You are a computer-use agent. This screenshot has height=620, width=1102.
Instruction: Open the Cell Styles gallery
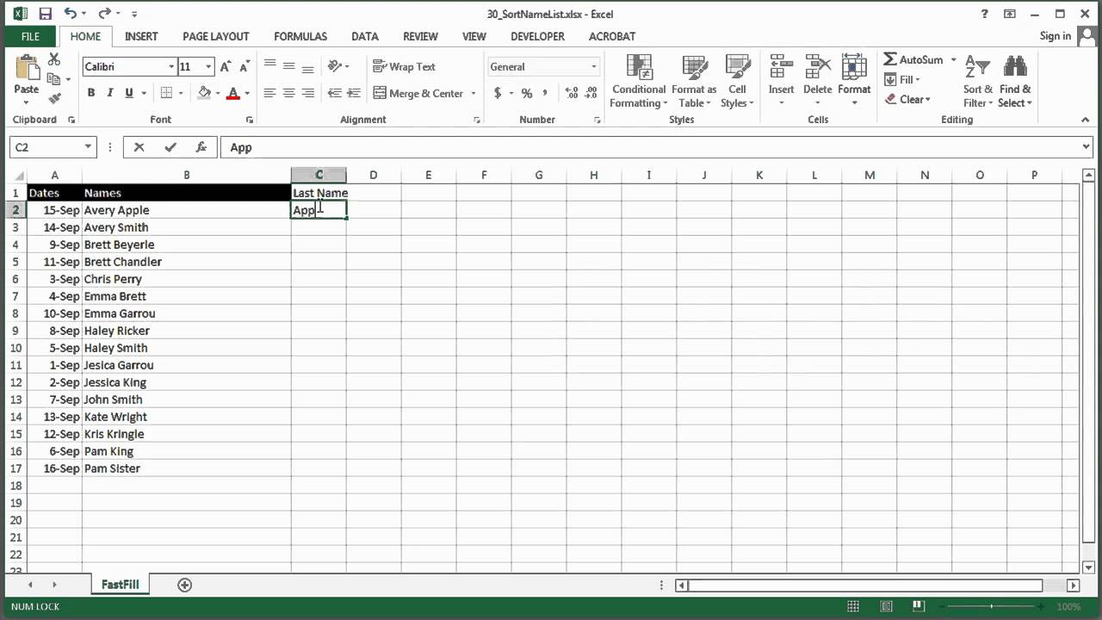coord(737,82)
